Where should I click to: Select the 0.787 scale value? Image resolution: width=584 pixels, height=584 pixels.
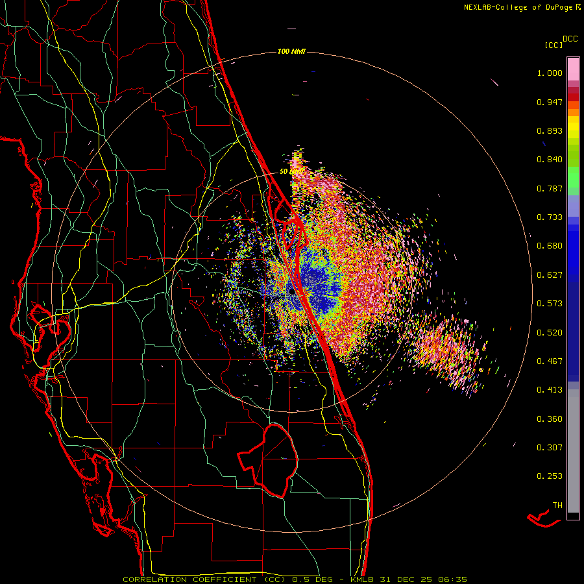click(x=550, y=188)
